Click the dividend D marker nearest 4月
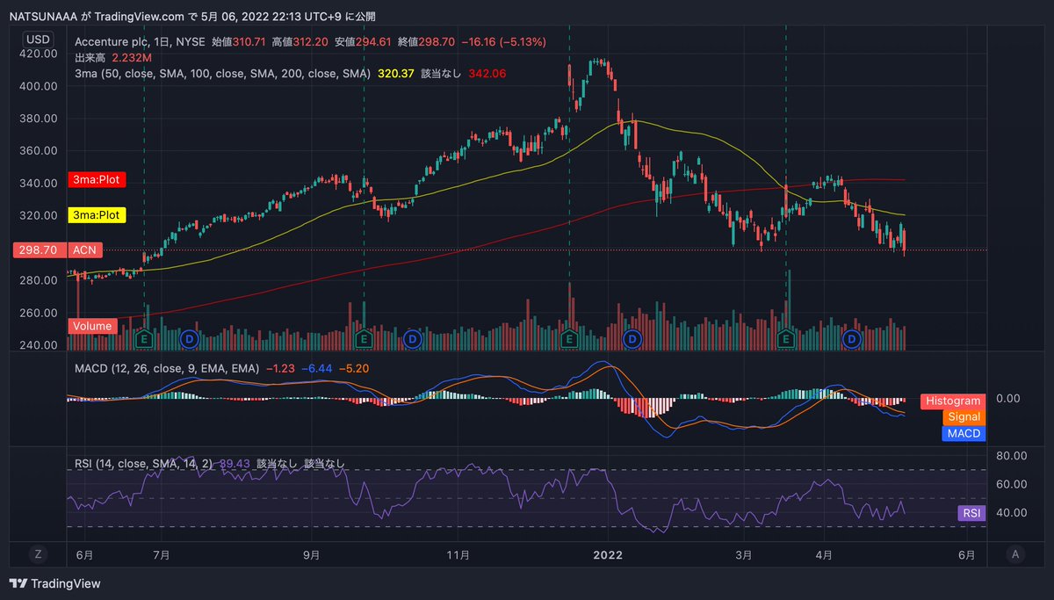 (850, 337)
